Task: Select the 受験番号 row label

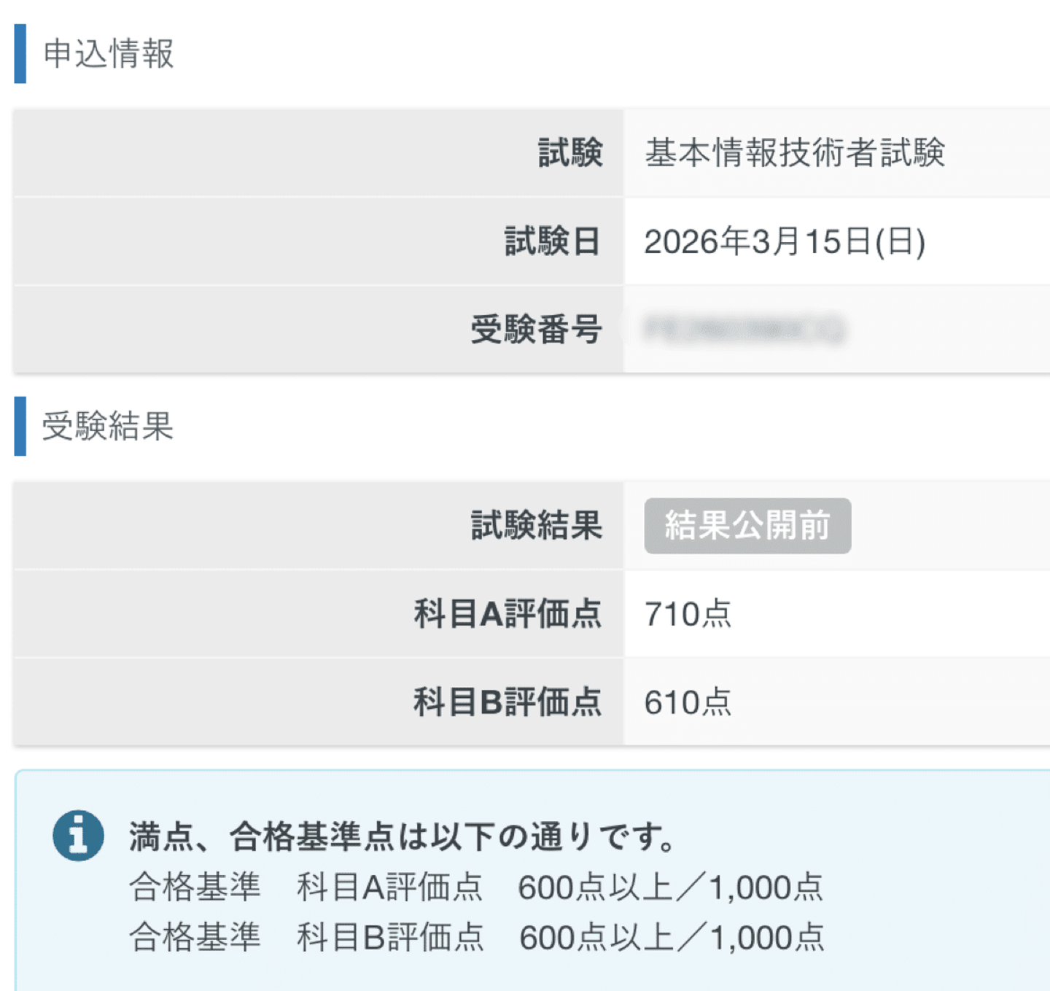Action: 536,330
